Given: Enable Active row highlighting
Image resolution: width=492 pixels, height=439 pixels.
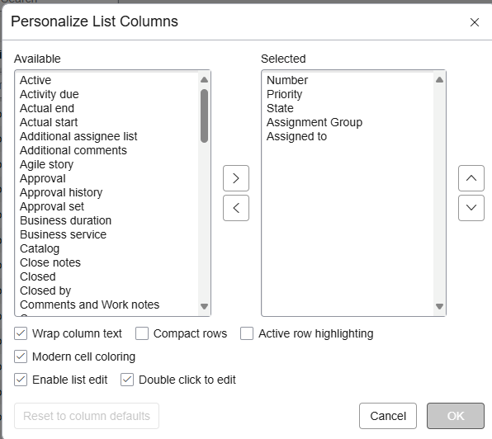Looking at the screenshot, I should pyautogui.click(x=247, y=333).
